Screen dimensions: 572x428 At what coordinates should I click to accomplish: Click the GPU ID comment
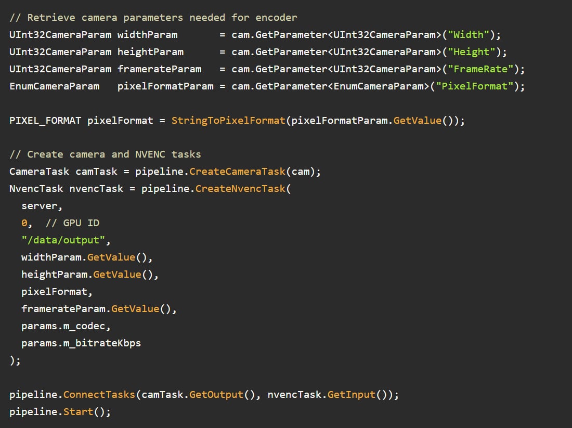[72, 223]
